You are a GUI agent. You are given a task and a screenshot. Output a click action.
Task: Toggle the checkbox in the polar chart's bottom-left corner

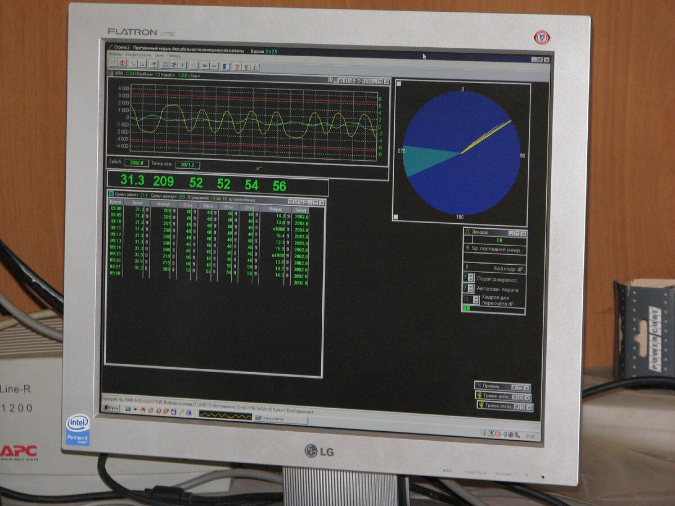pos(397,217)
